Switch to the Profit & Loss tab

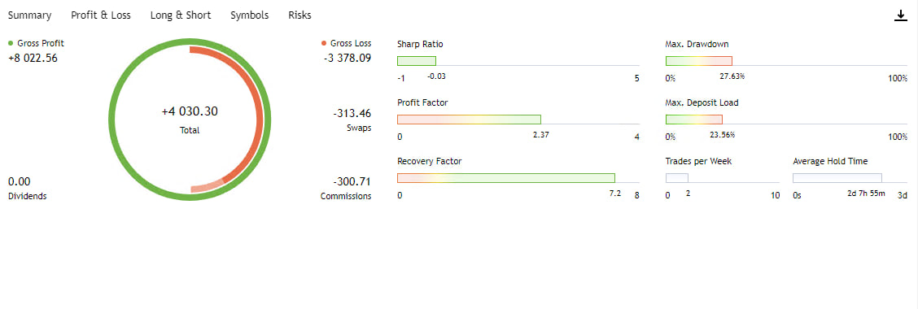point(101,15)
